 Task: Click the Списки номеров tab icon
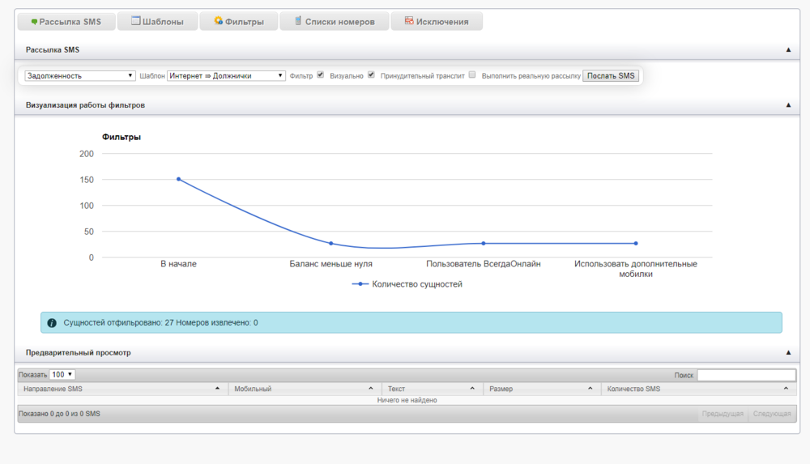pos(299,21)
